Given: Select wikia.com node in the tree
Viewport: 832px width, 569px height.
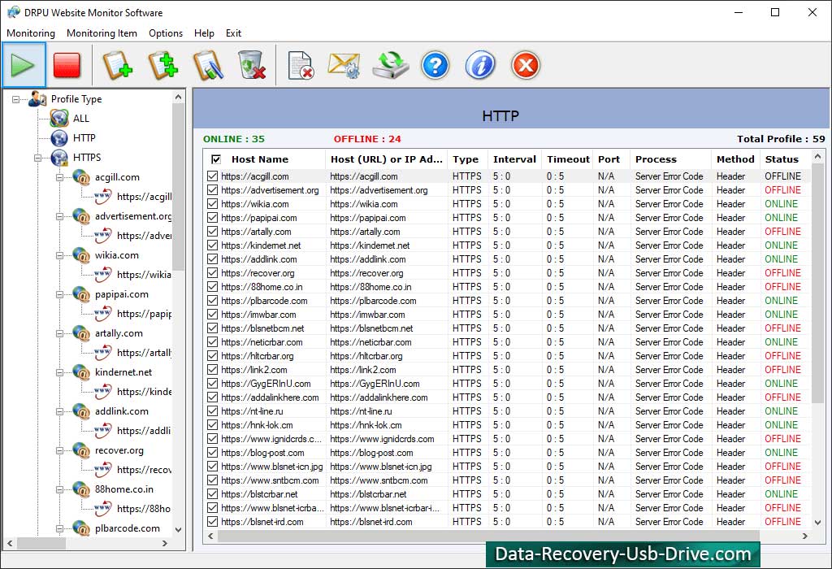Looking at the screenshot, I should 116,255.
